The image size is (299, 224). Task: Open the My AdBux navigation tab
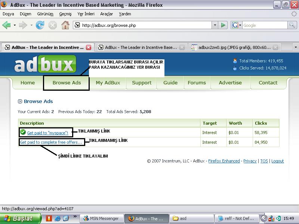pos(108,83)
